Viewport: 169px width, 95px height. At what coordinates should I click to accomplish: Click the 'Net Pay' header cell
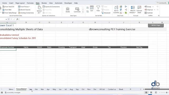pos(139,47)
